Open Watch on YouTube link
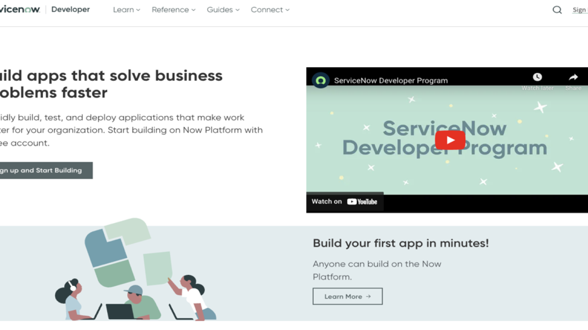The width and height of the screenshot is (588, 330). click(345, 201)
